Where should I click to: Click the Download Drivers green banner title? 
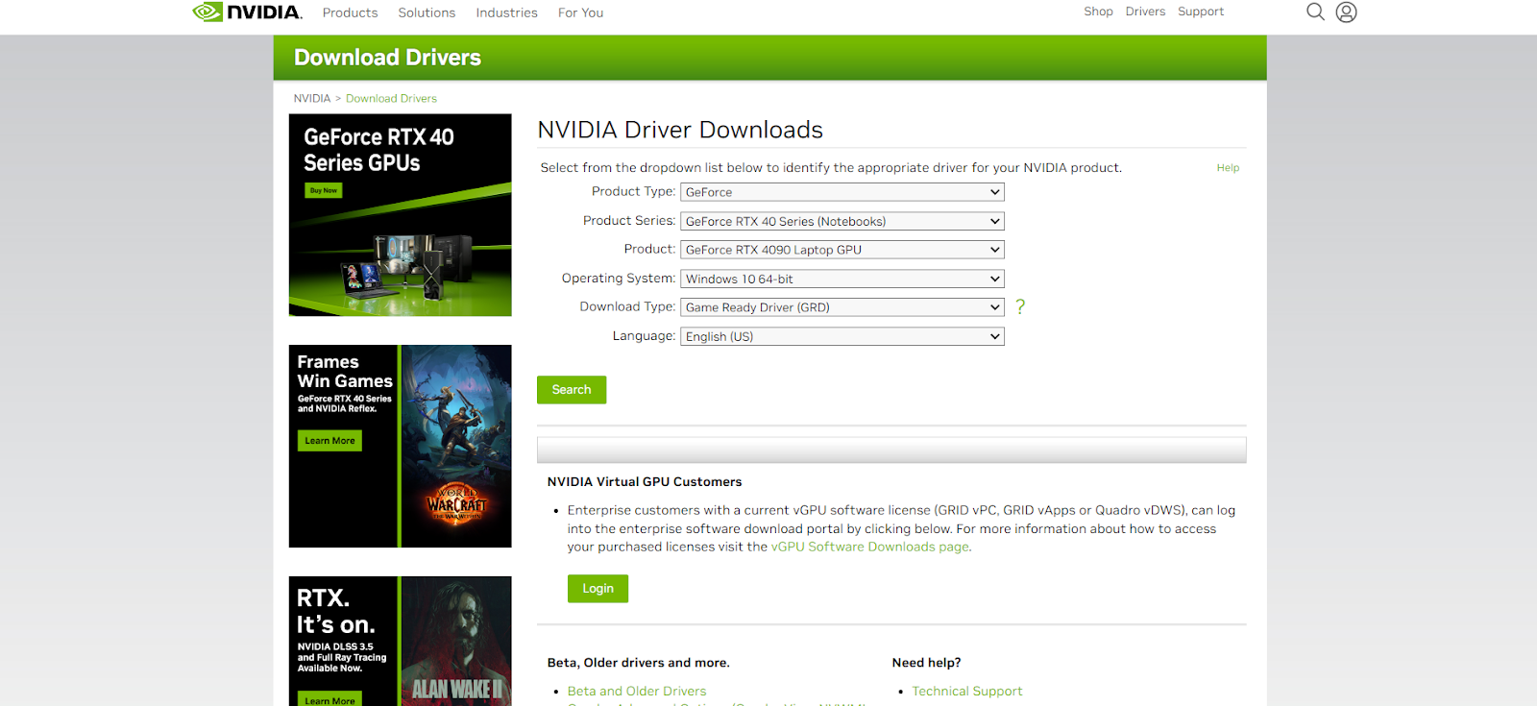coord(387,58)
